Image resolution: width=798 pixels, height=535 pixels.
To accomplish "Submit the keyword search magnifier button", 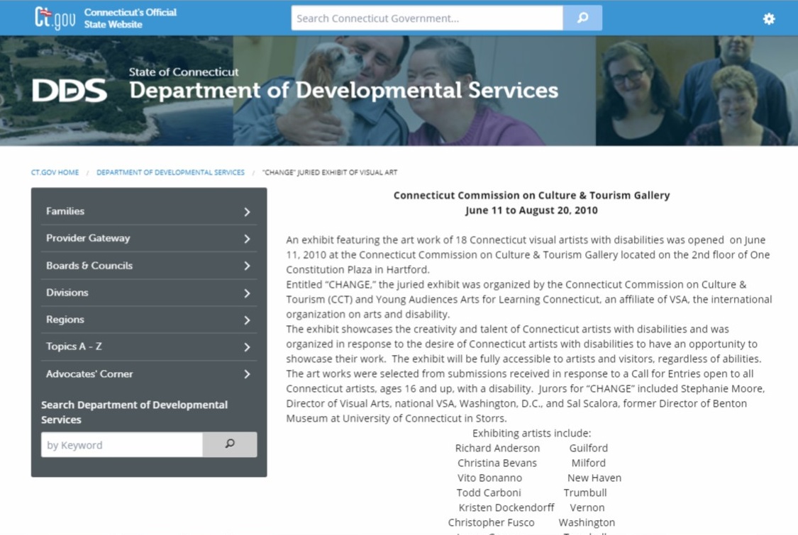I will click(x=230, y=444).
